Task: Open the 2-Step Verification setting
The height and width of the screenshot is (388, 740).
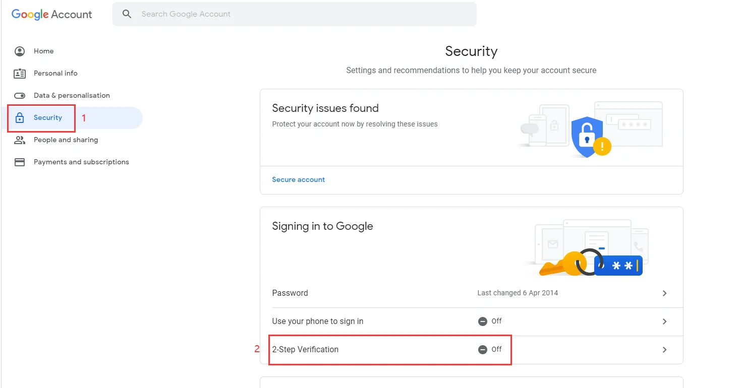Action: 305,350
